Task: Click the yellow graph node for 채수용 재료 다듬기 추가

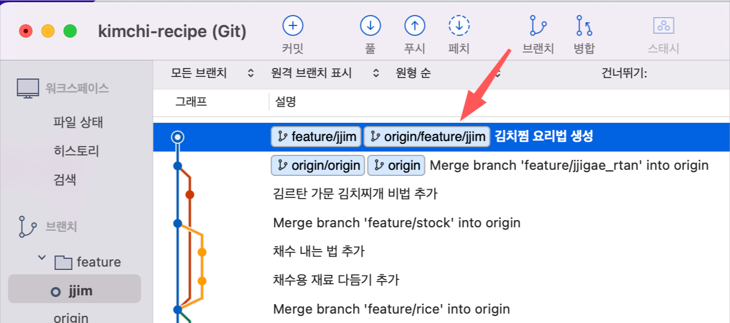Action: click(x=202, y=280)
